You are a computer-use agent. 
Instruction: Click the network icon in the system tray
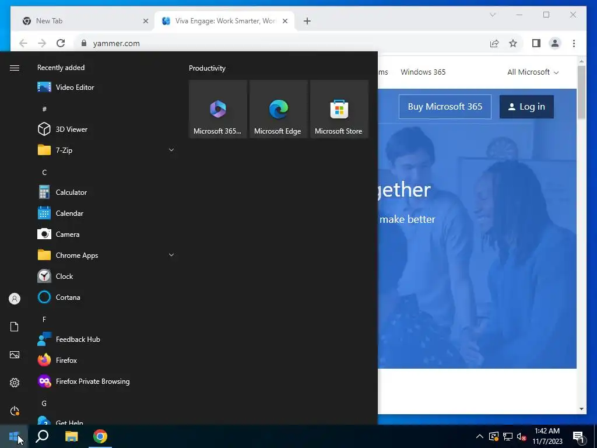point(508,436)
